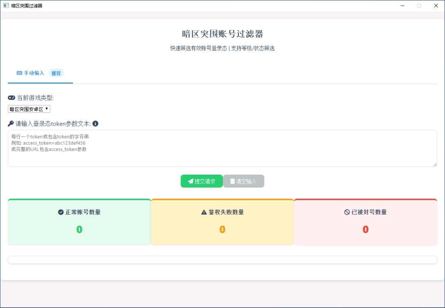Click the key icon before token prompt
445x308 pixels.
click(11, 124)
